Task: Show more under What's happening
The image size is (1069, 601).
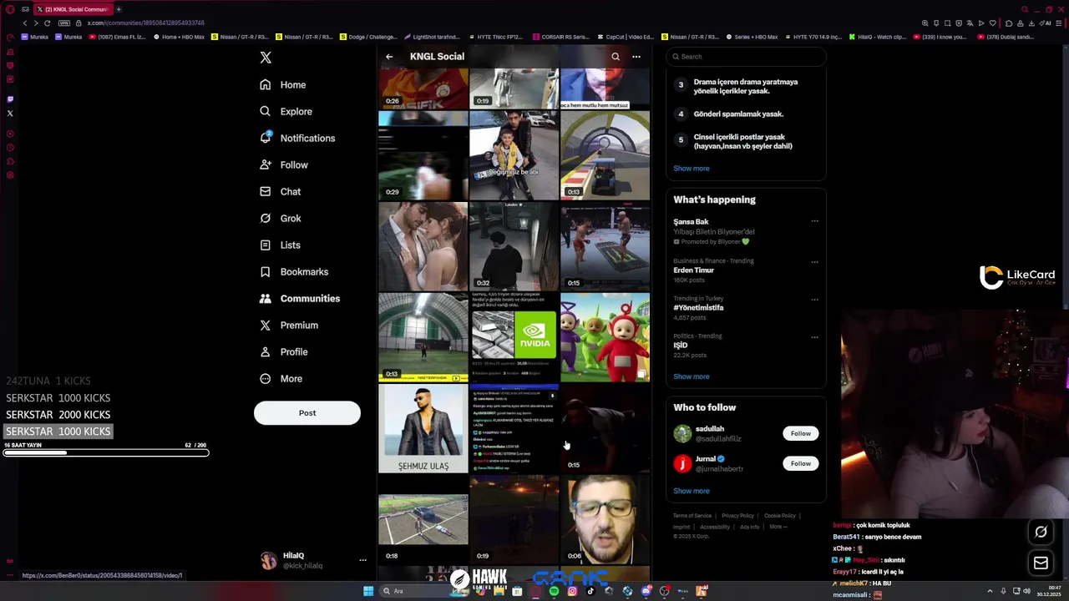Action: tap(692, 376)
